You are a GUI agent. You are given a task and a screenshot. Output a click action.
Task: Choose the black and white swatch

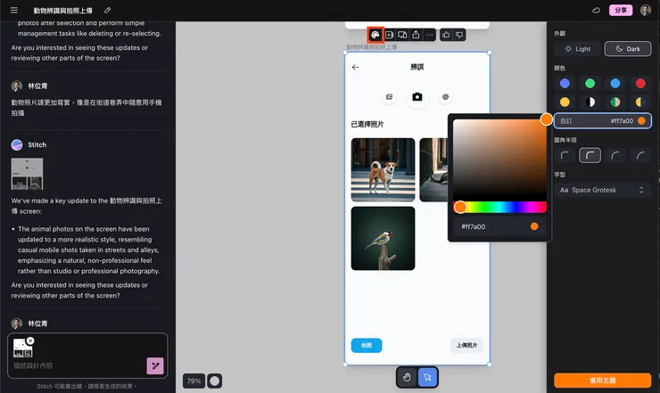point(590,102)
